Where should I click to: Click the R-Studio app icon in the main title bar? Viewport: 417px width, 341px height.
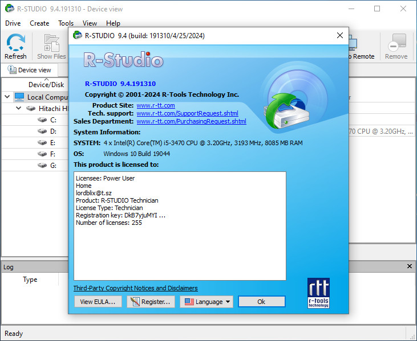pos(10,8)
